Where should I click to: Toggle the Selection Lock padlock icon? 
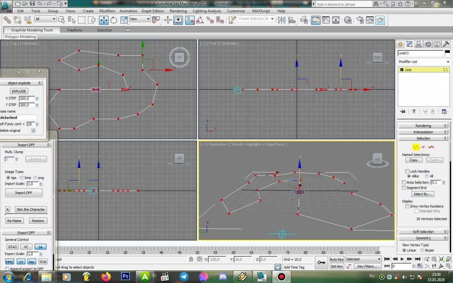[x=191, y=259]
